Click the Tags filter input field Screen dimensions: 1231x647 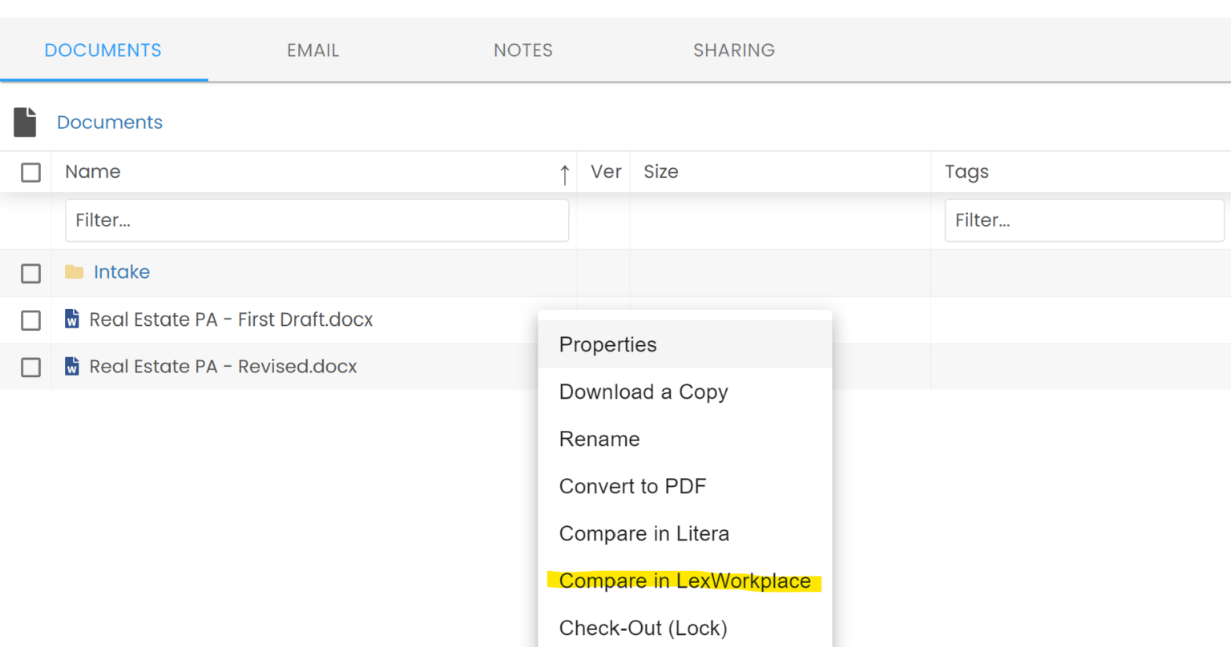pos(1084,220)
